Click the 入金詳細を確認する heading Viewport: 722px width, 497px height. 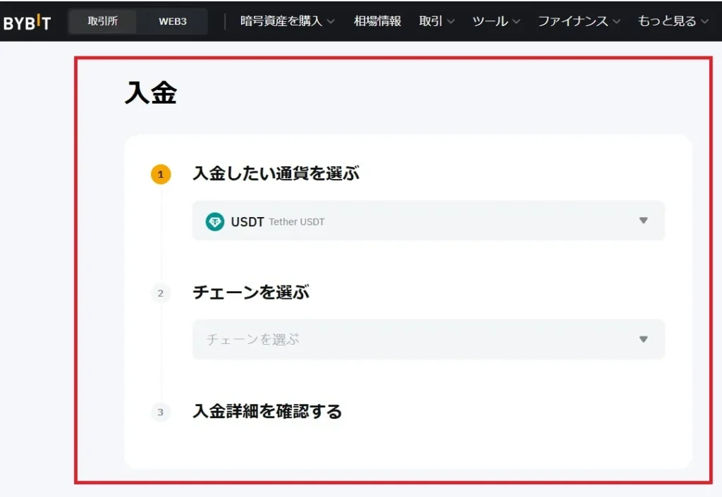pyautogui.click(x=267, y=411)
